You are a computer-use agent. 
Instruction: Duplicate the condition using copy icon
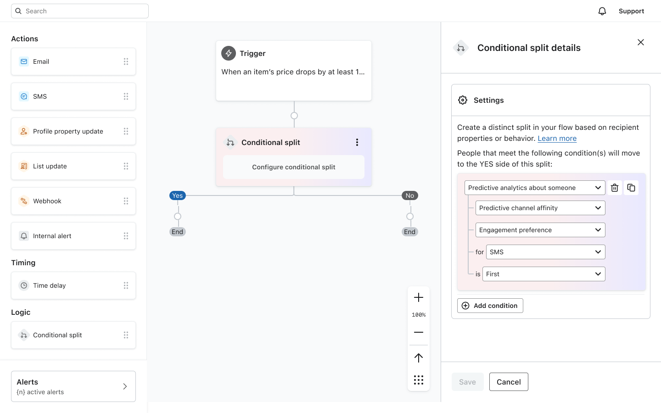(631, 188)
